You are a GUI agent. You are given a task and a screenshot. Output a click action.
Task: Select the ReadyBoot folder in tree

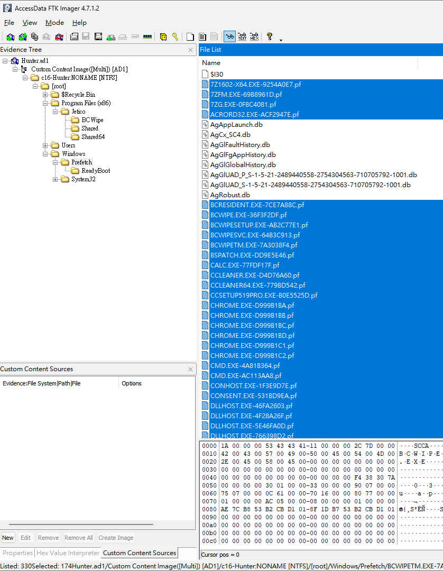pyautogui.click(x=96, y=171)
